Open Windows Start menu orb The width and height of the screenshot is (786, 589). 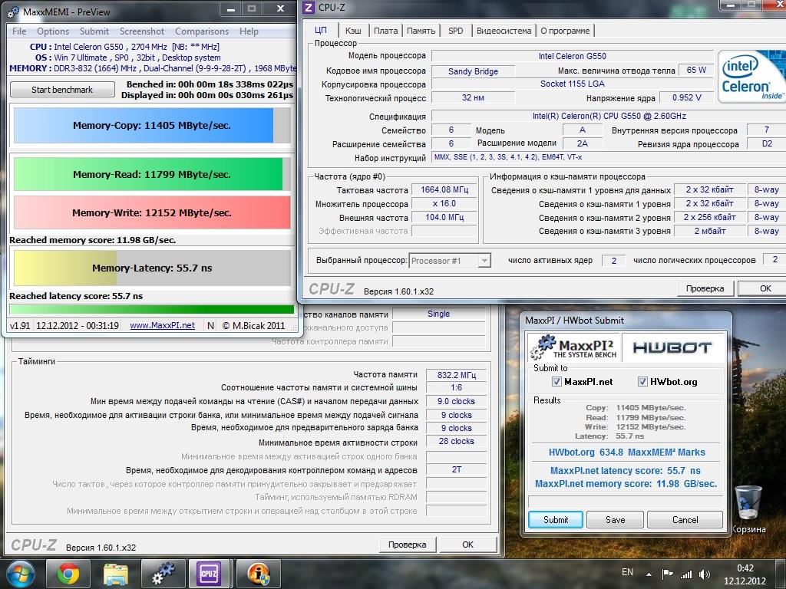(x=20, y=574)
